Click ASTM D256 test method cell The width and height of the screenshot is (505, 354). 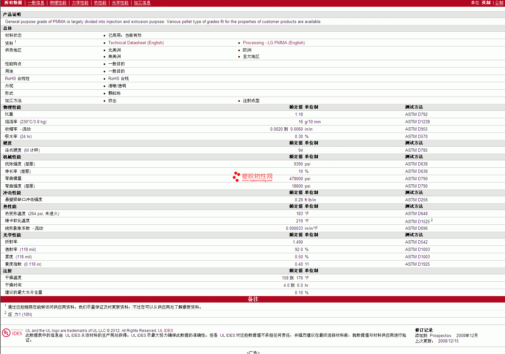click(416, 200)
